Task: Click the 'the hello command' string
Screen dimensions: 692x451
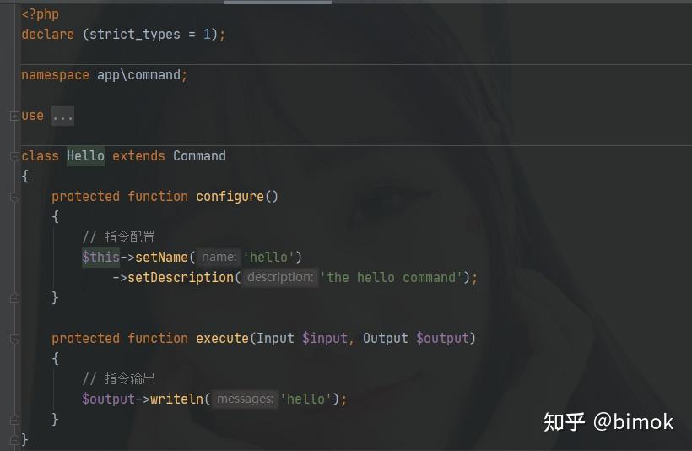Action: [x=391, y=277]
